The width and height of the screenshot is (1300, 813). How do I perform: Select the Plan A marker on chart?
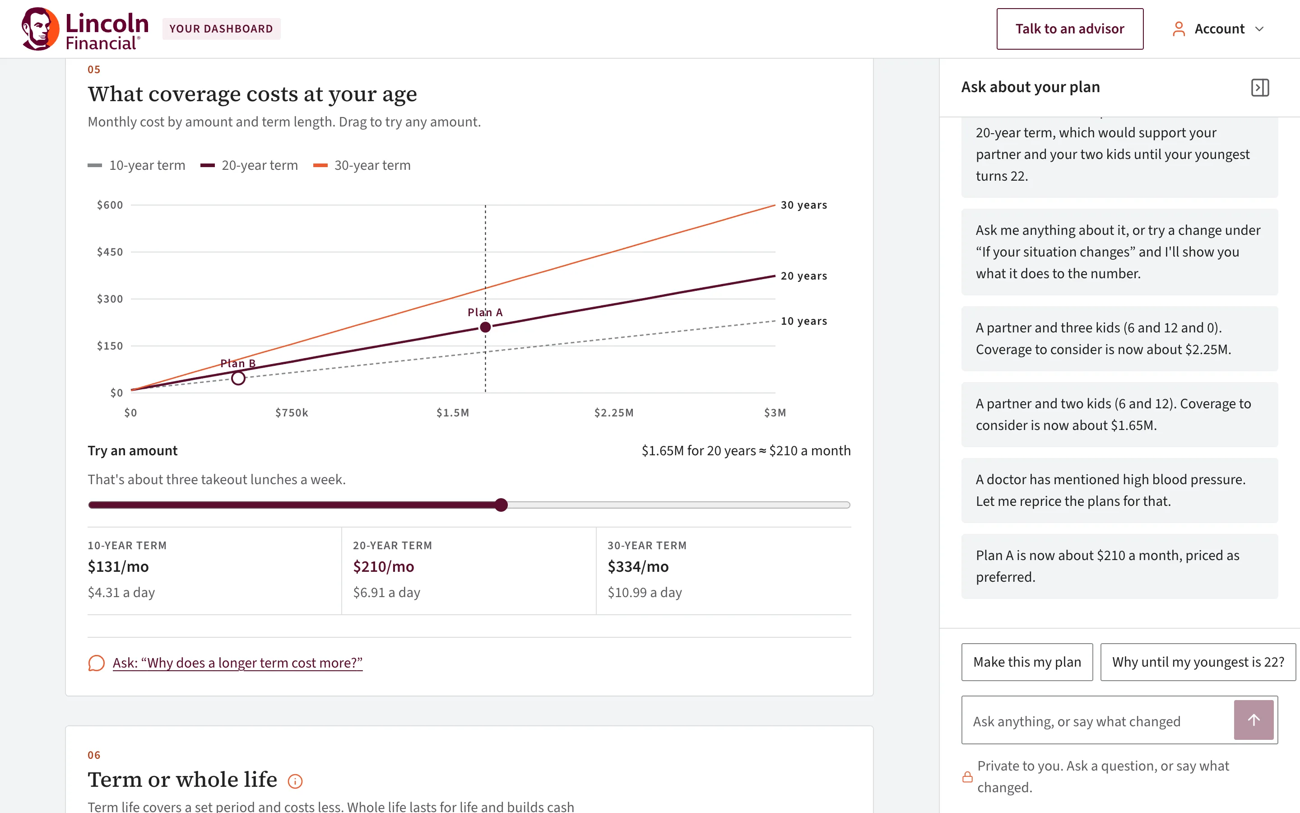tap(485, 327)
